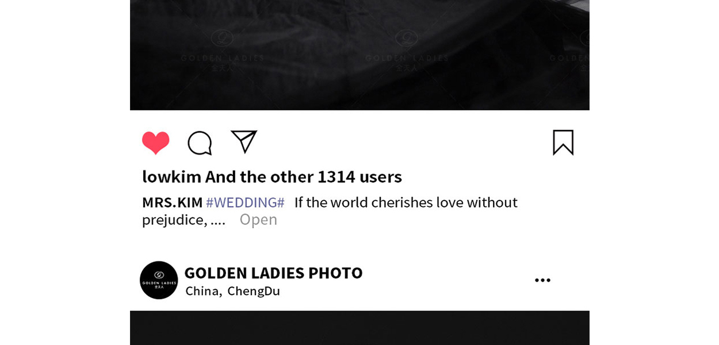Visit the GOLDEN LADIES PHOTO account name
719x345 pixels.
coord(273,273)
